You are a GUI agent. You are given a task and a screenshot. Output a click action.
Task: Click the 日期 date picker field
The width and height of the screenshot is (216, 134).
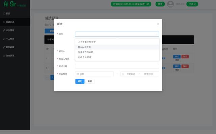(94, 74)
